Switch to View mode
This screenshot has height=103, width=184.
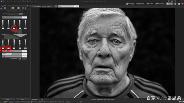click(x=150, y=4)
